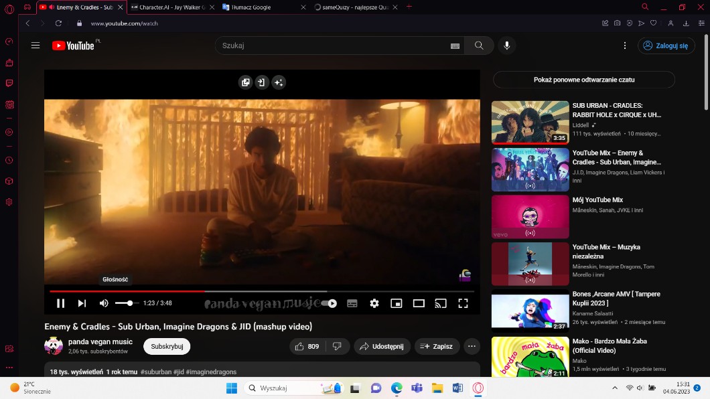
Task: Mute the video volume
Action: (x=104, y=303)
